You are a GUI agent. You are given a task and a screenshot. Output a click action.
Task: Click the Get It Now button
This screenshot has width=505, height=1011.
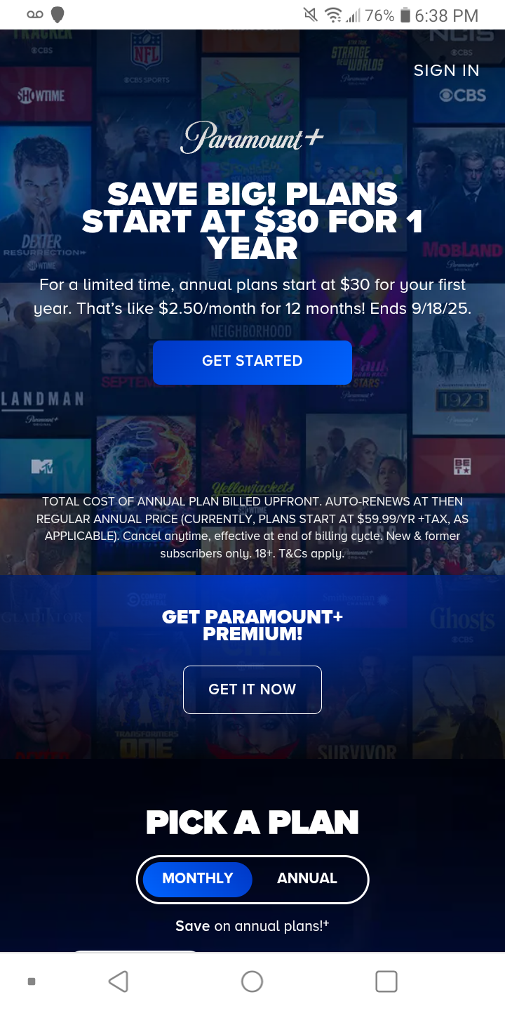coord(252,689)
